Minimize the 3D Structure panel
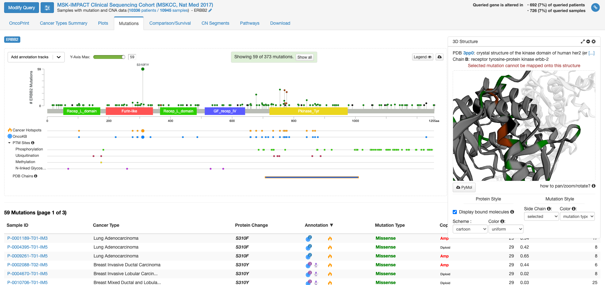 coord(588,41)
